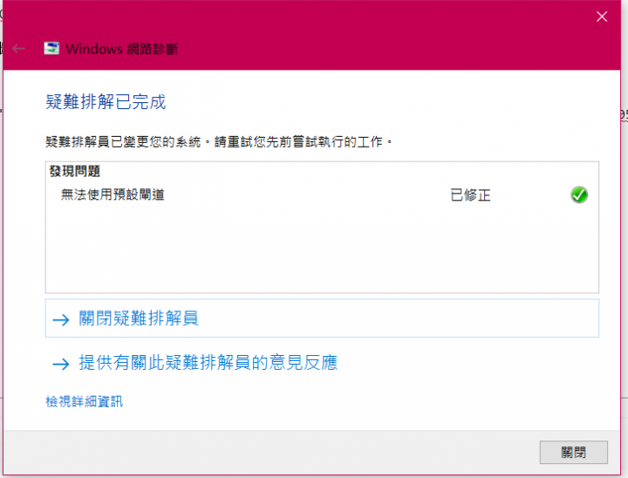
Task: Click the 發現問題 list header
Action: pyautogui.click(x=74, y=171)
